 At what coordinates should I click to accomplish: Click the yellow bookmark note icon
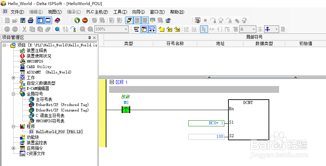(x=161, y=29)
